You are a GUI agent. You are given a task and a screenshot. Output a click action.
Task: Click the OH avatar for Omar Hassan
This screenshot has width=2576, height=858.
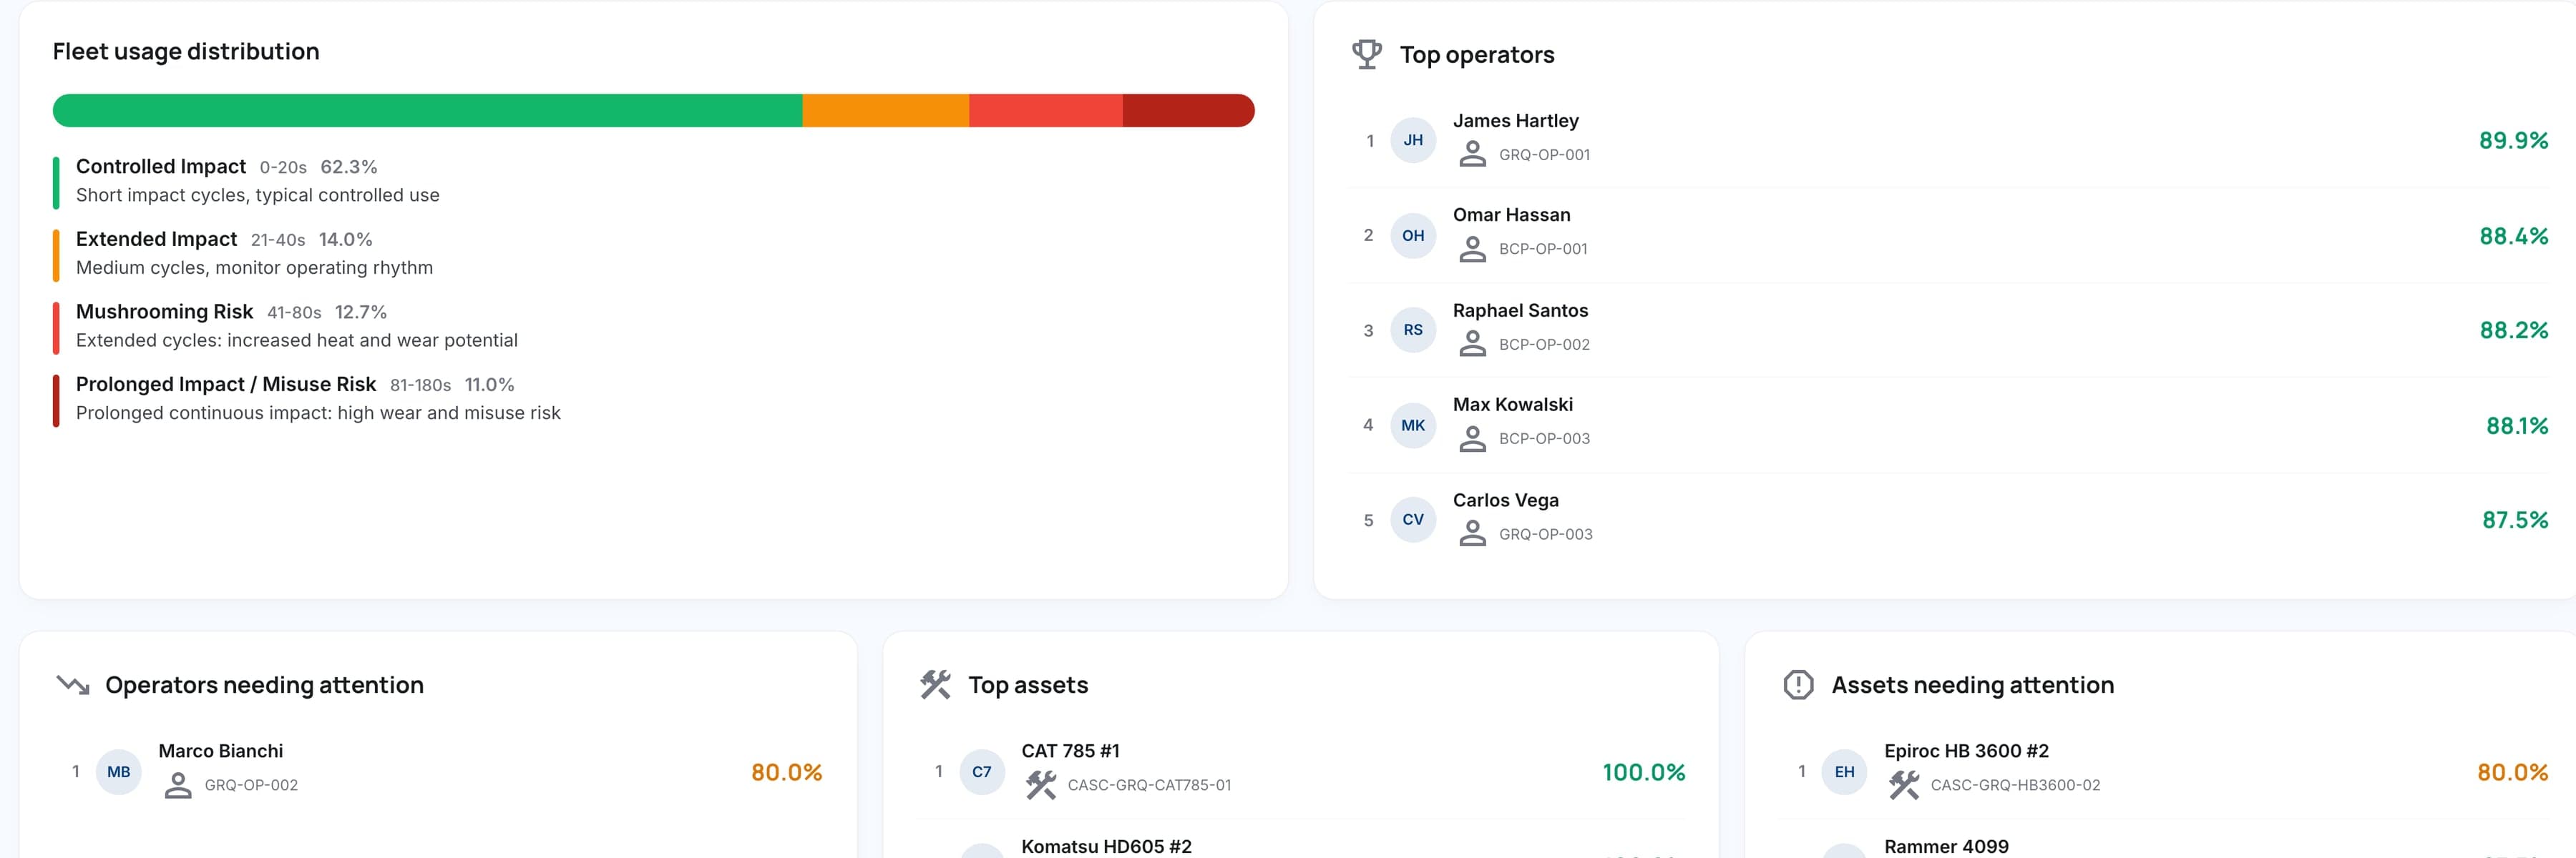1413,236
